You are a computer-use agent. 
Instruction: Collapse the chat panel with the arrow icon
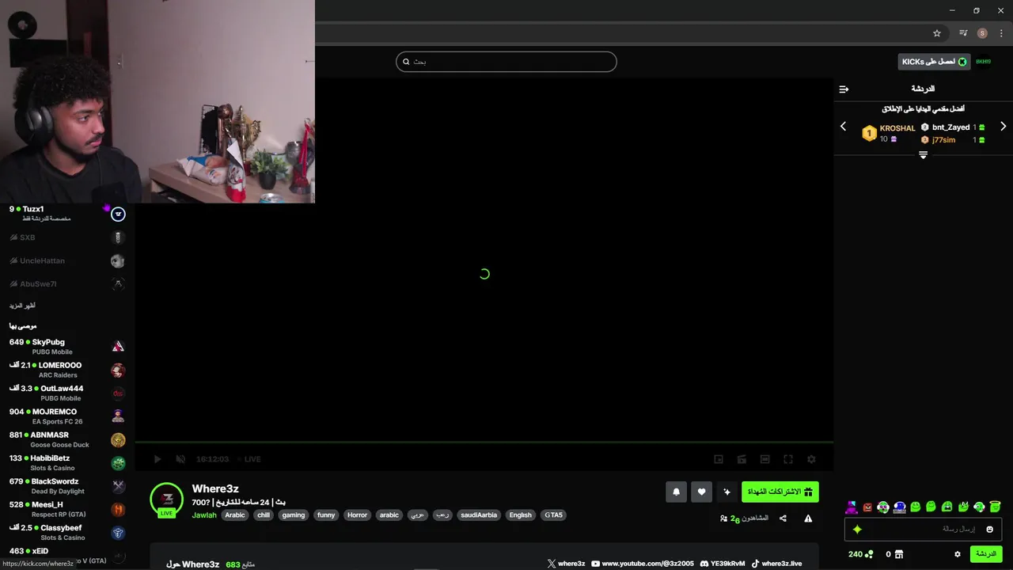point(844,89)
